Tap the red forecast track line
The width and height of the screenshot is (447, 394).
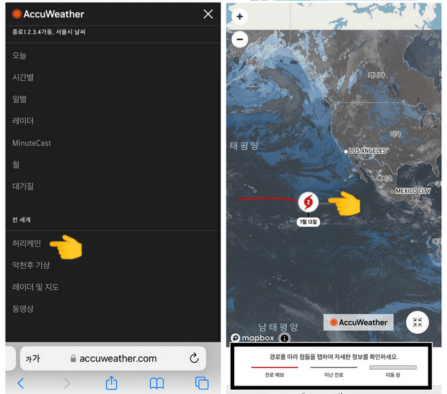(x=268, y=199)
